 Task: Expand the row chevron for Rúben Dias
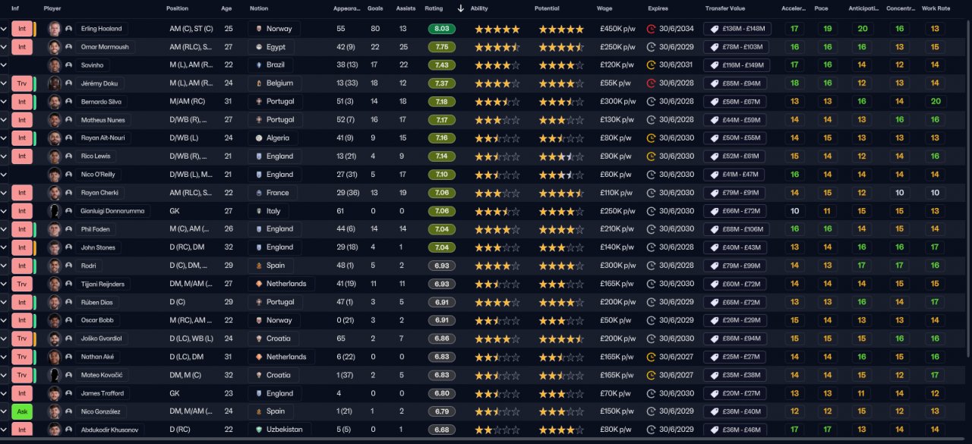click(4, 302)
